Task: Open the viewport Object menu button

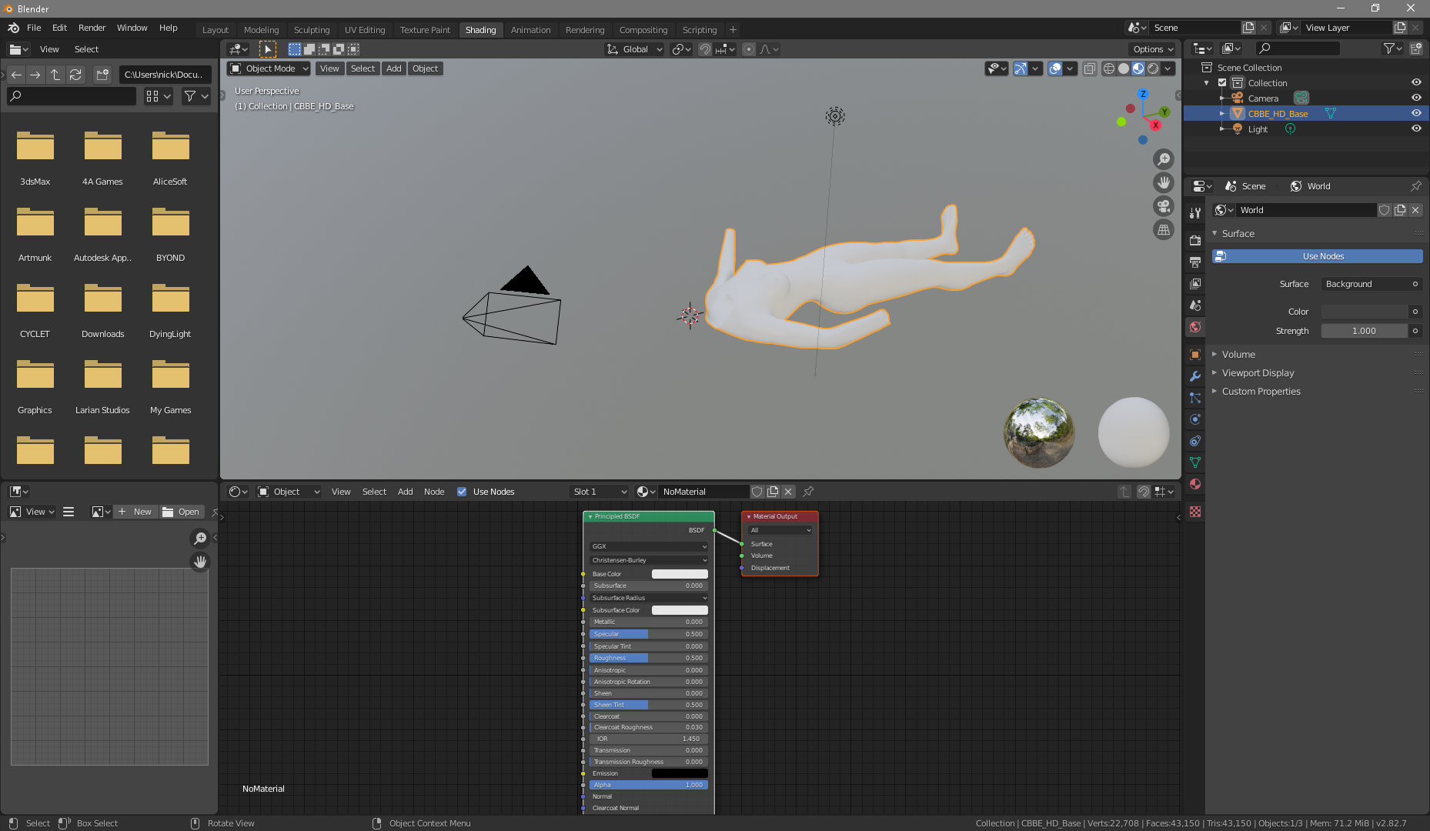Action: pyautogui.click(x=425, y=68)
